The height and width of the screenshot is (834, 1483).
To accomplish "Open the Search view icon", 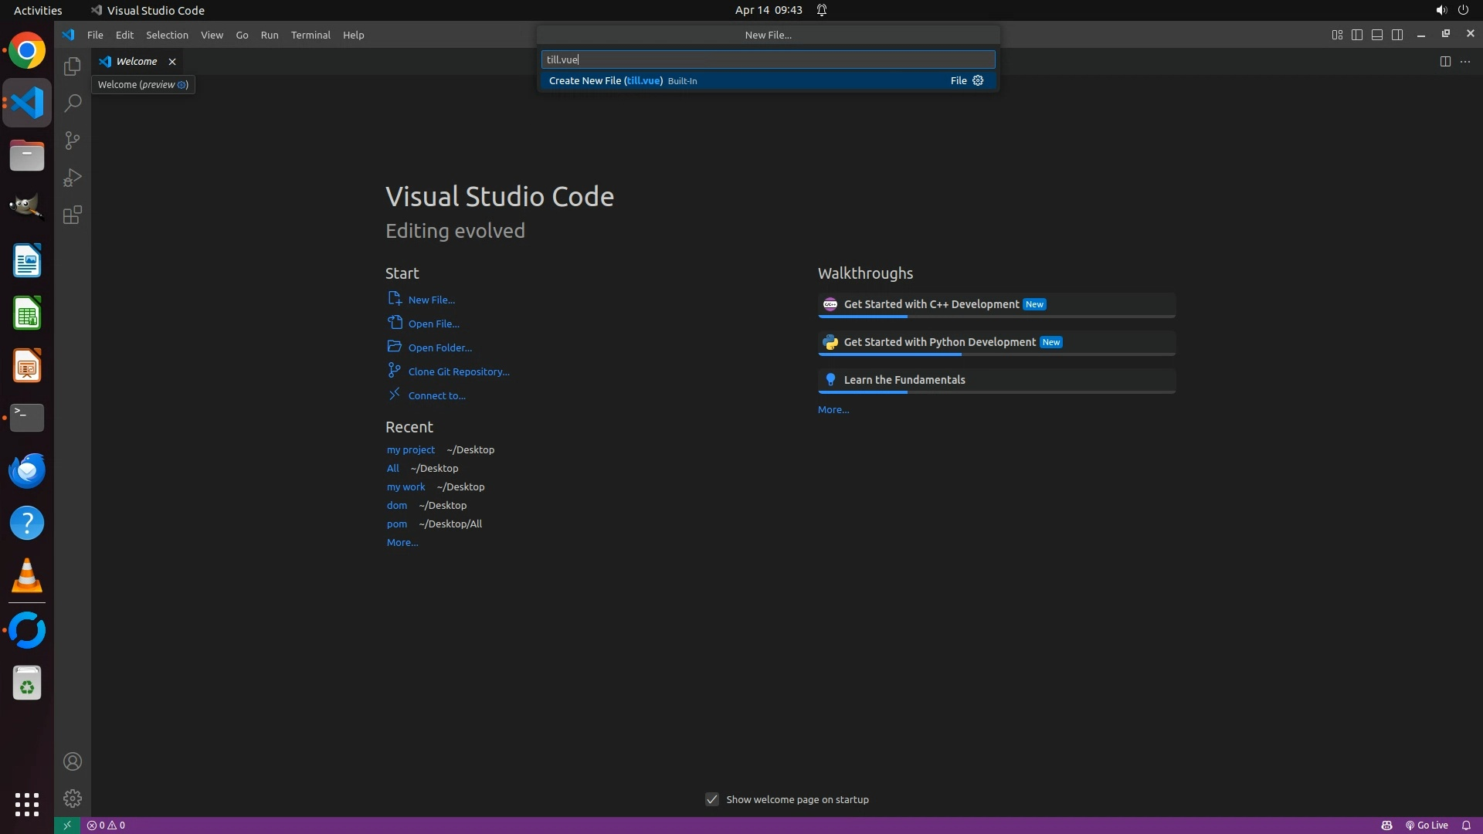I will click(73, 103).
